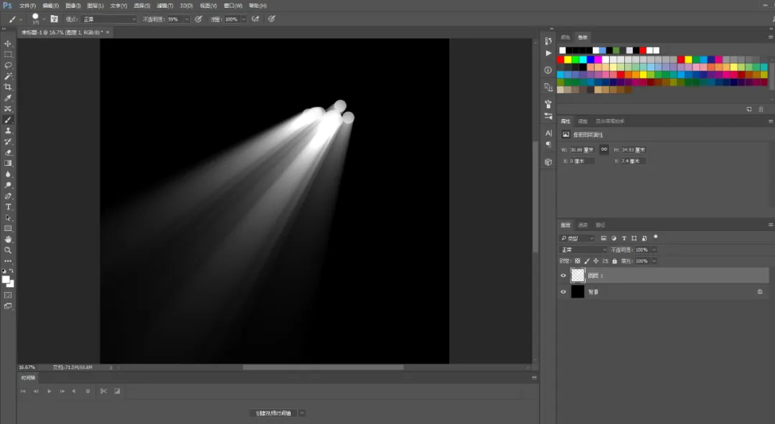Select the Eraser tool
The image size is (775, 424).
click(x=8, y=152)
